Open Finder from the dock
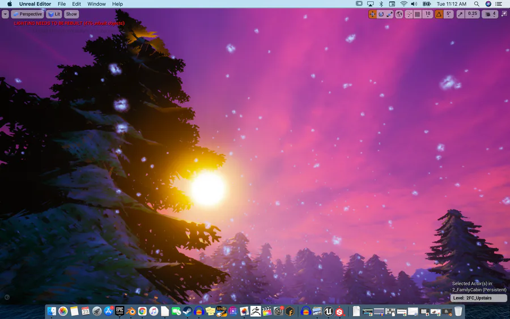510x319 pixels. [52, 311]
